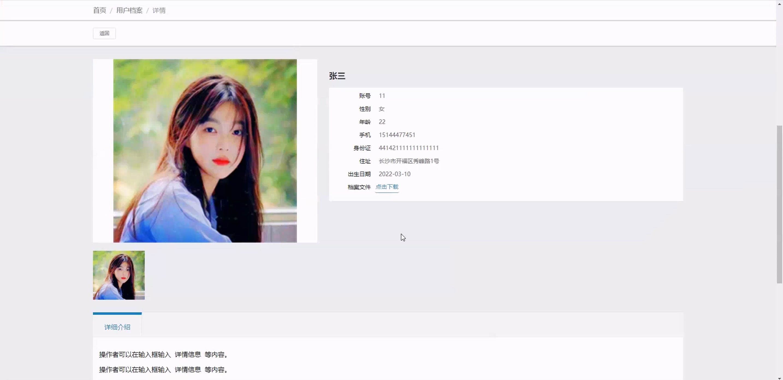Click the 返回 button

coord(104,33)
